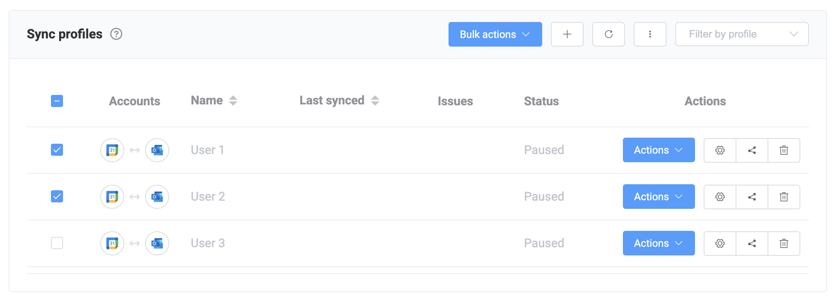834x296 pixels.
Task: Uncheck the checkbox for User 1
Action: pos(57,150)
